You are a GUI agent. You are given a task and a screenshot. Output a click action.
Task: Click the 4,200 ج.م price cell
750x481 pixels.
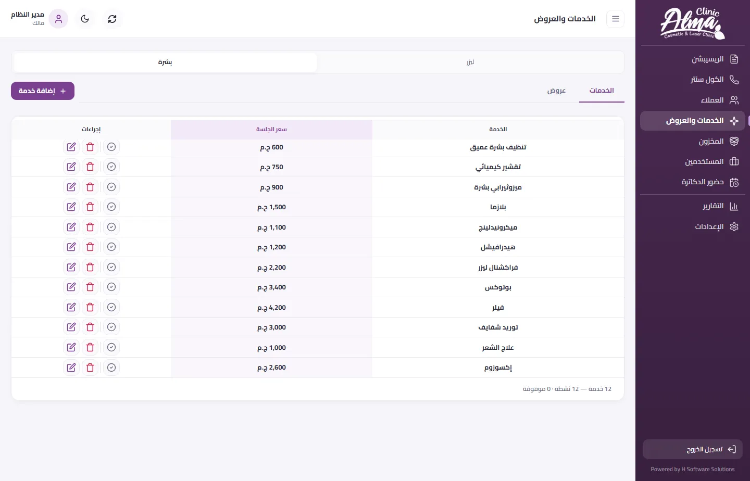click(x=271, y=308)
